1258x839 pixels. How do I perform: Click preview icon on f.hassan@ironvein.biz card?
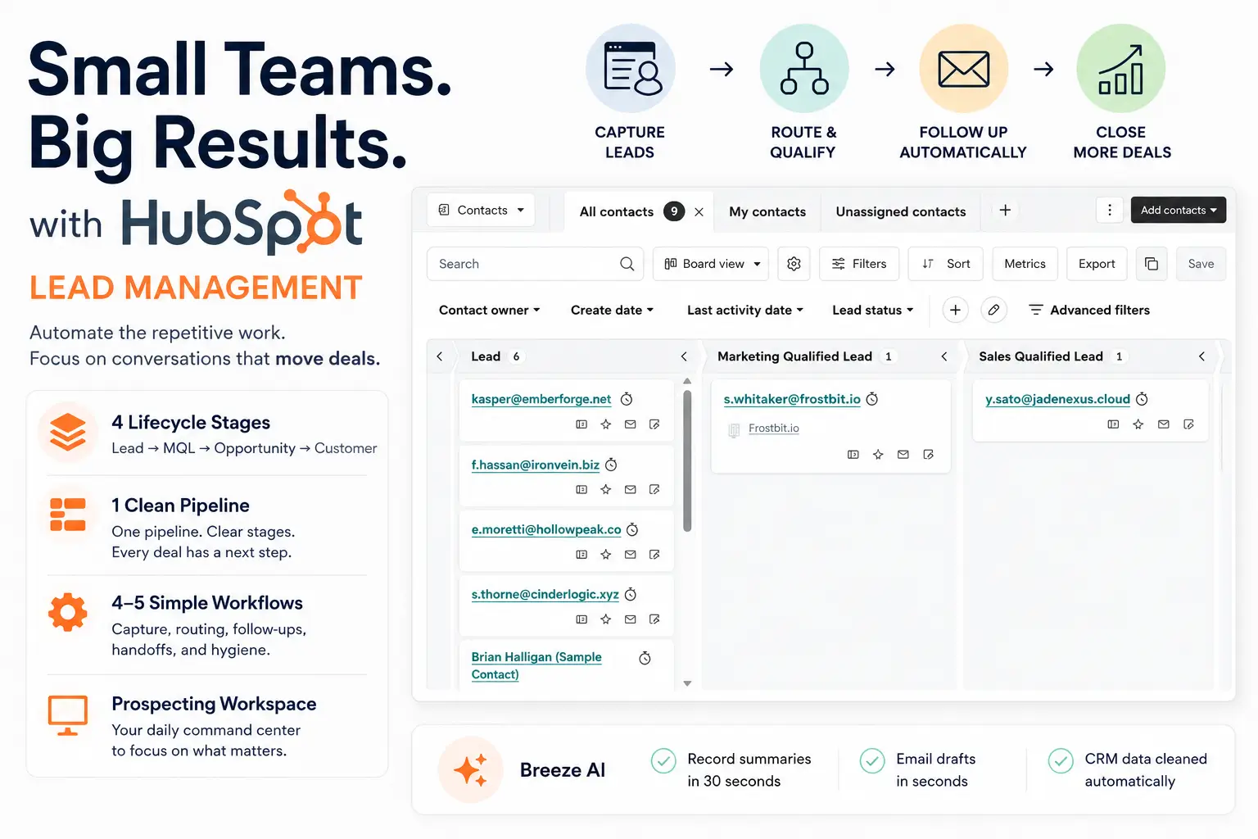581,489
